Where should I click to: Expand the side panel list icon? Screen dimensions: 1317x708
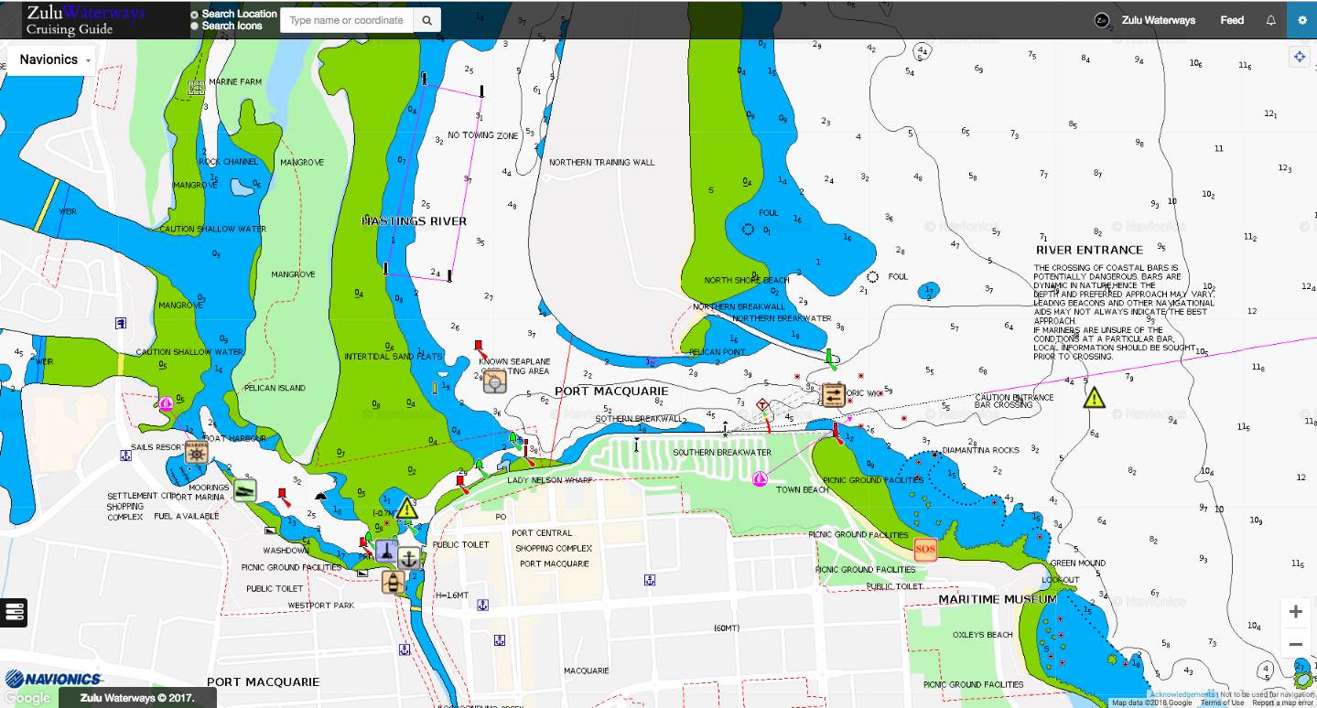point(15,612)
